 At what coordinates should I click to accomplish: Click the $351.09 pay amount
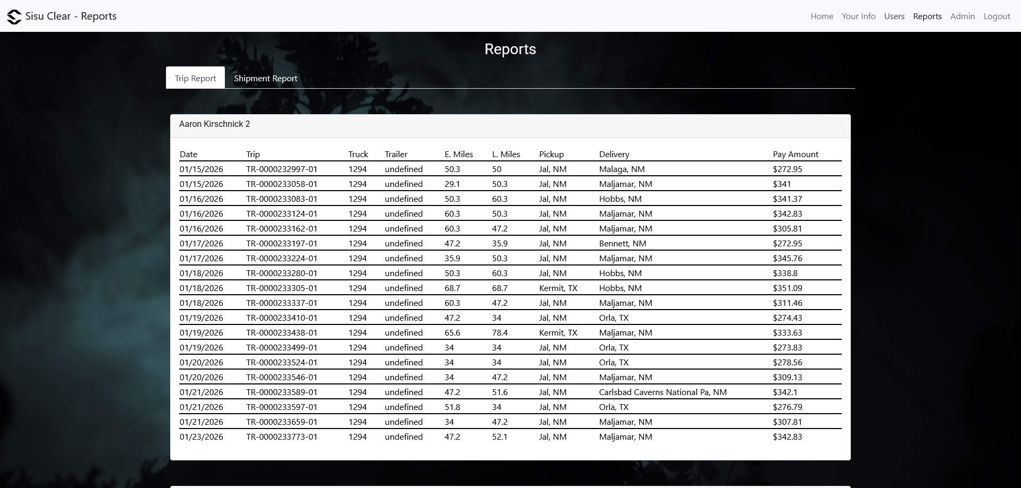point(787,288)
